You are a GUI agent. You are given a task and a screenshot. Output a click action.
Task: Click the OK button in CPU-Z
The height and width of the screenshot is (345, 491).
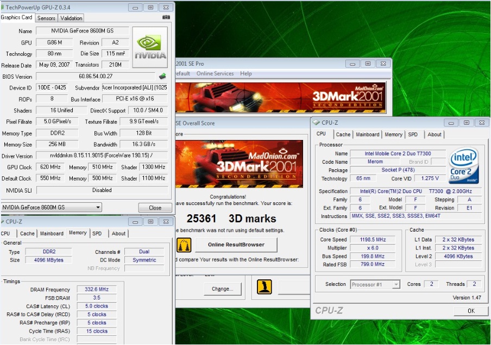471,311
